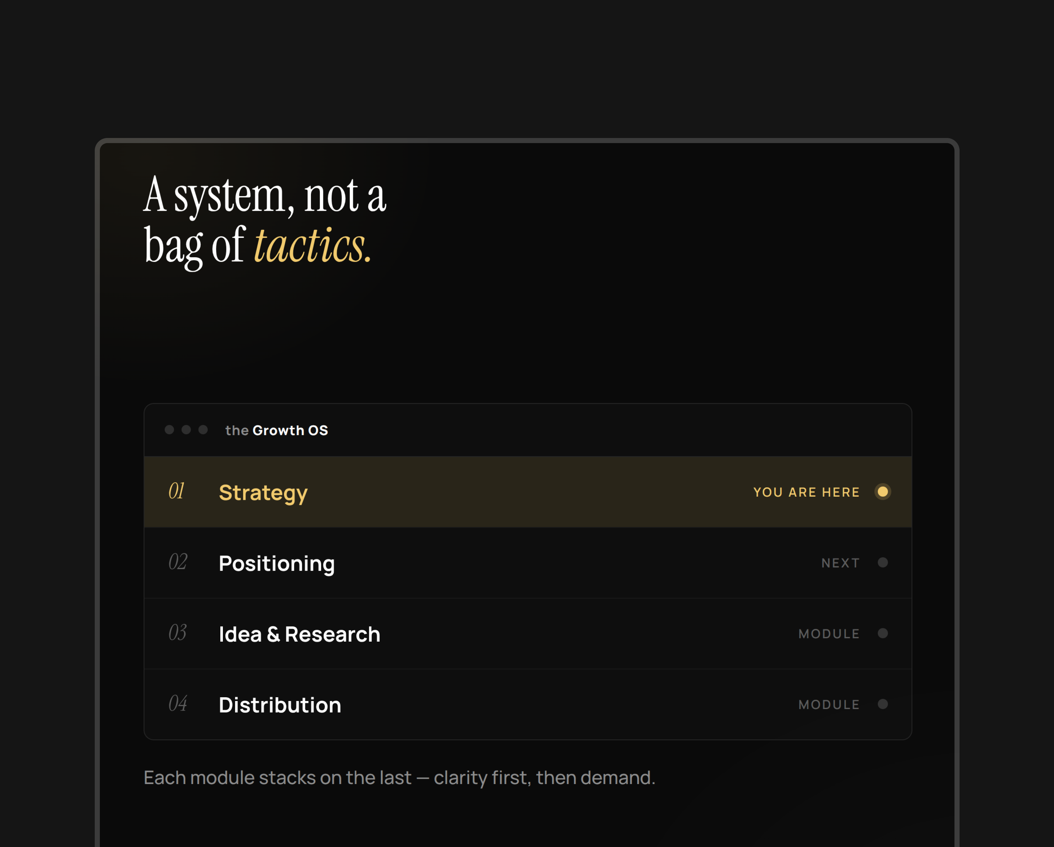The width and height of the screenshot is (1054, 847).
Task: Click the 'the Growth OS' window title
Action: [x=277, y=430]
